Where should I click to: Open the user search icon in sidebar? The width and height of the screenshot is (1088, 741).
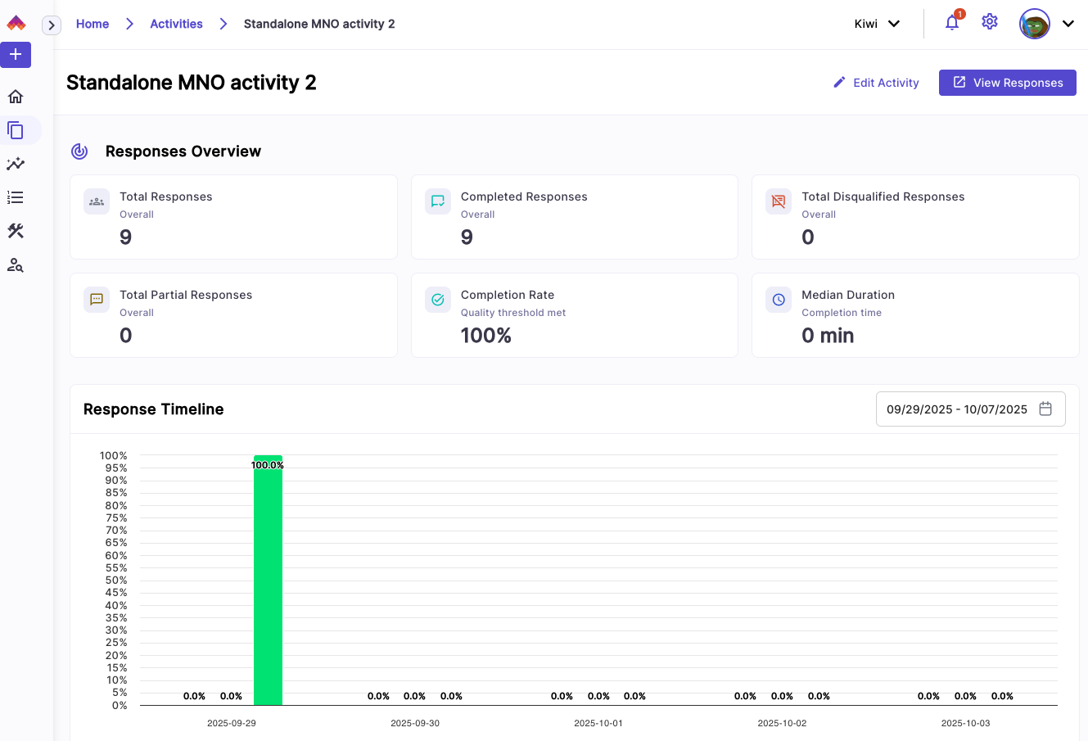(x=16, y=265)
